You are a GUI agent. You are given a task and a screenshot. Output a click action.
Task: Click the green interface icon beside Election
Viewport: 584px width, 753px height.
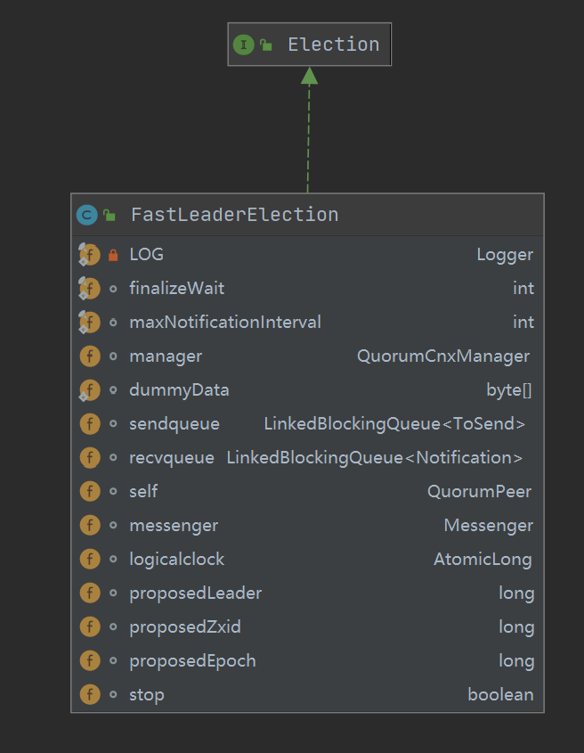click(x=243, y=45)
